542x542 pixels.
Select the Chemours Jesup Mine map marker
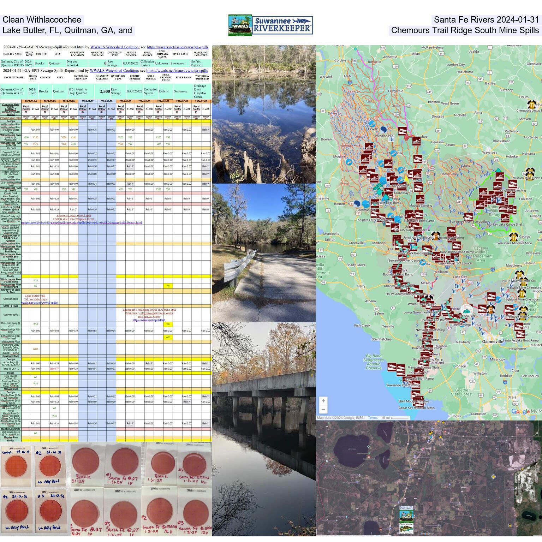(x=532, y=105)
